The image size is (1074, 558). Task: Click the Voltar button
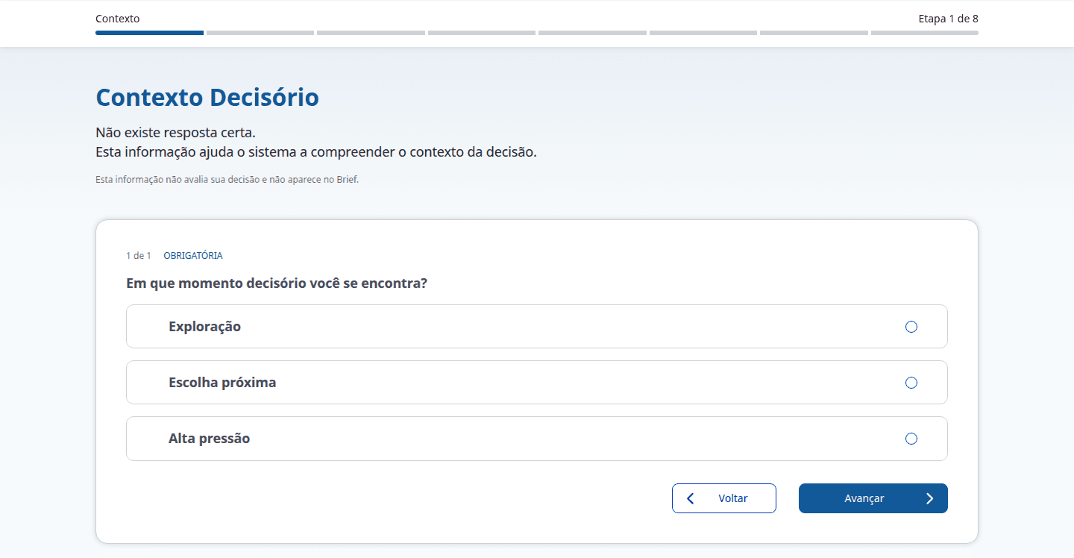click(x=724, y=498)
